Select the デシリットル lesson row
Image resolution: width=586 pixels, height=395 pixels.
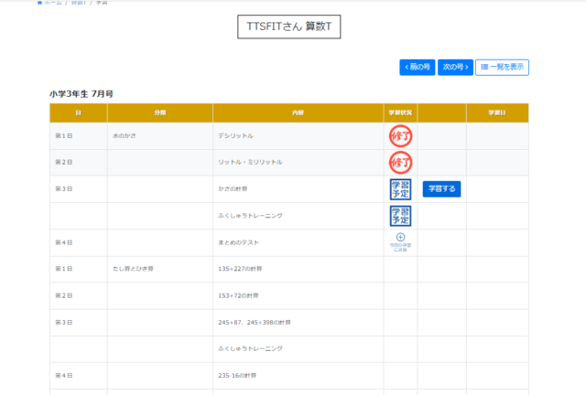[235, 136]
